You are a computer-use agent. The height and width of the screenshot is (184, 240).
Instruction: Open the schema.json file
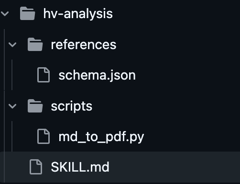[97, 75]
